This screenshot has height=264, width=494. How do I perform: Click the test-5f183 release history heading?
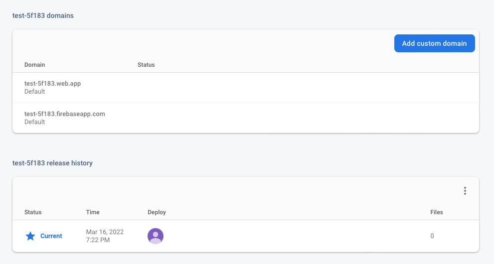(52, 163)
